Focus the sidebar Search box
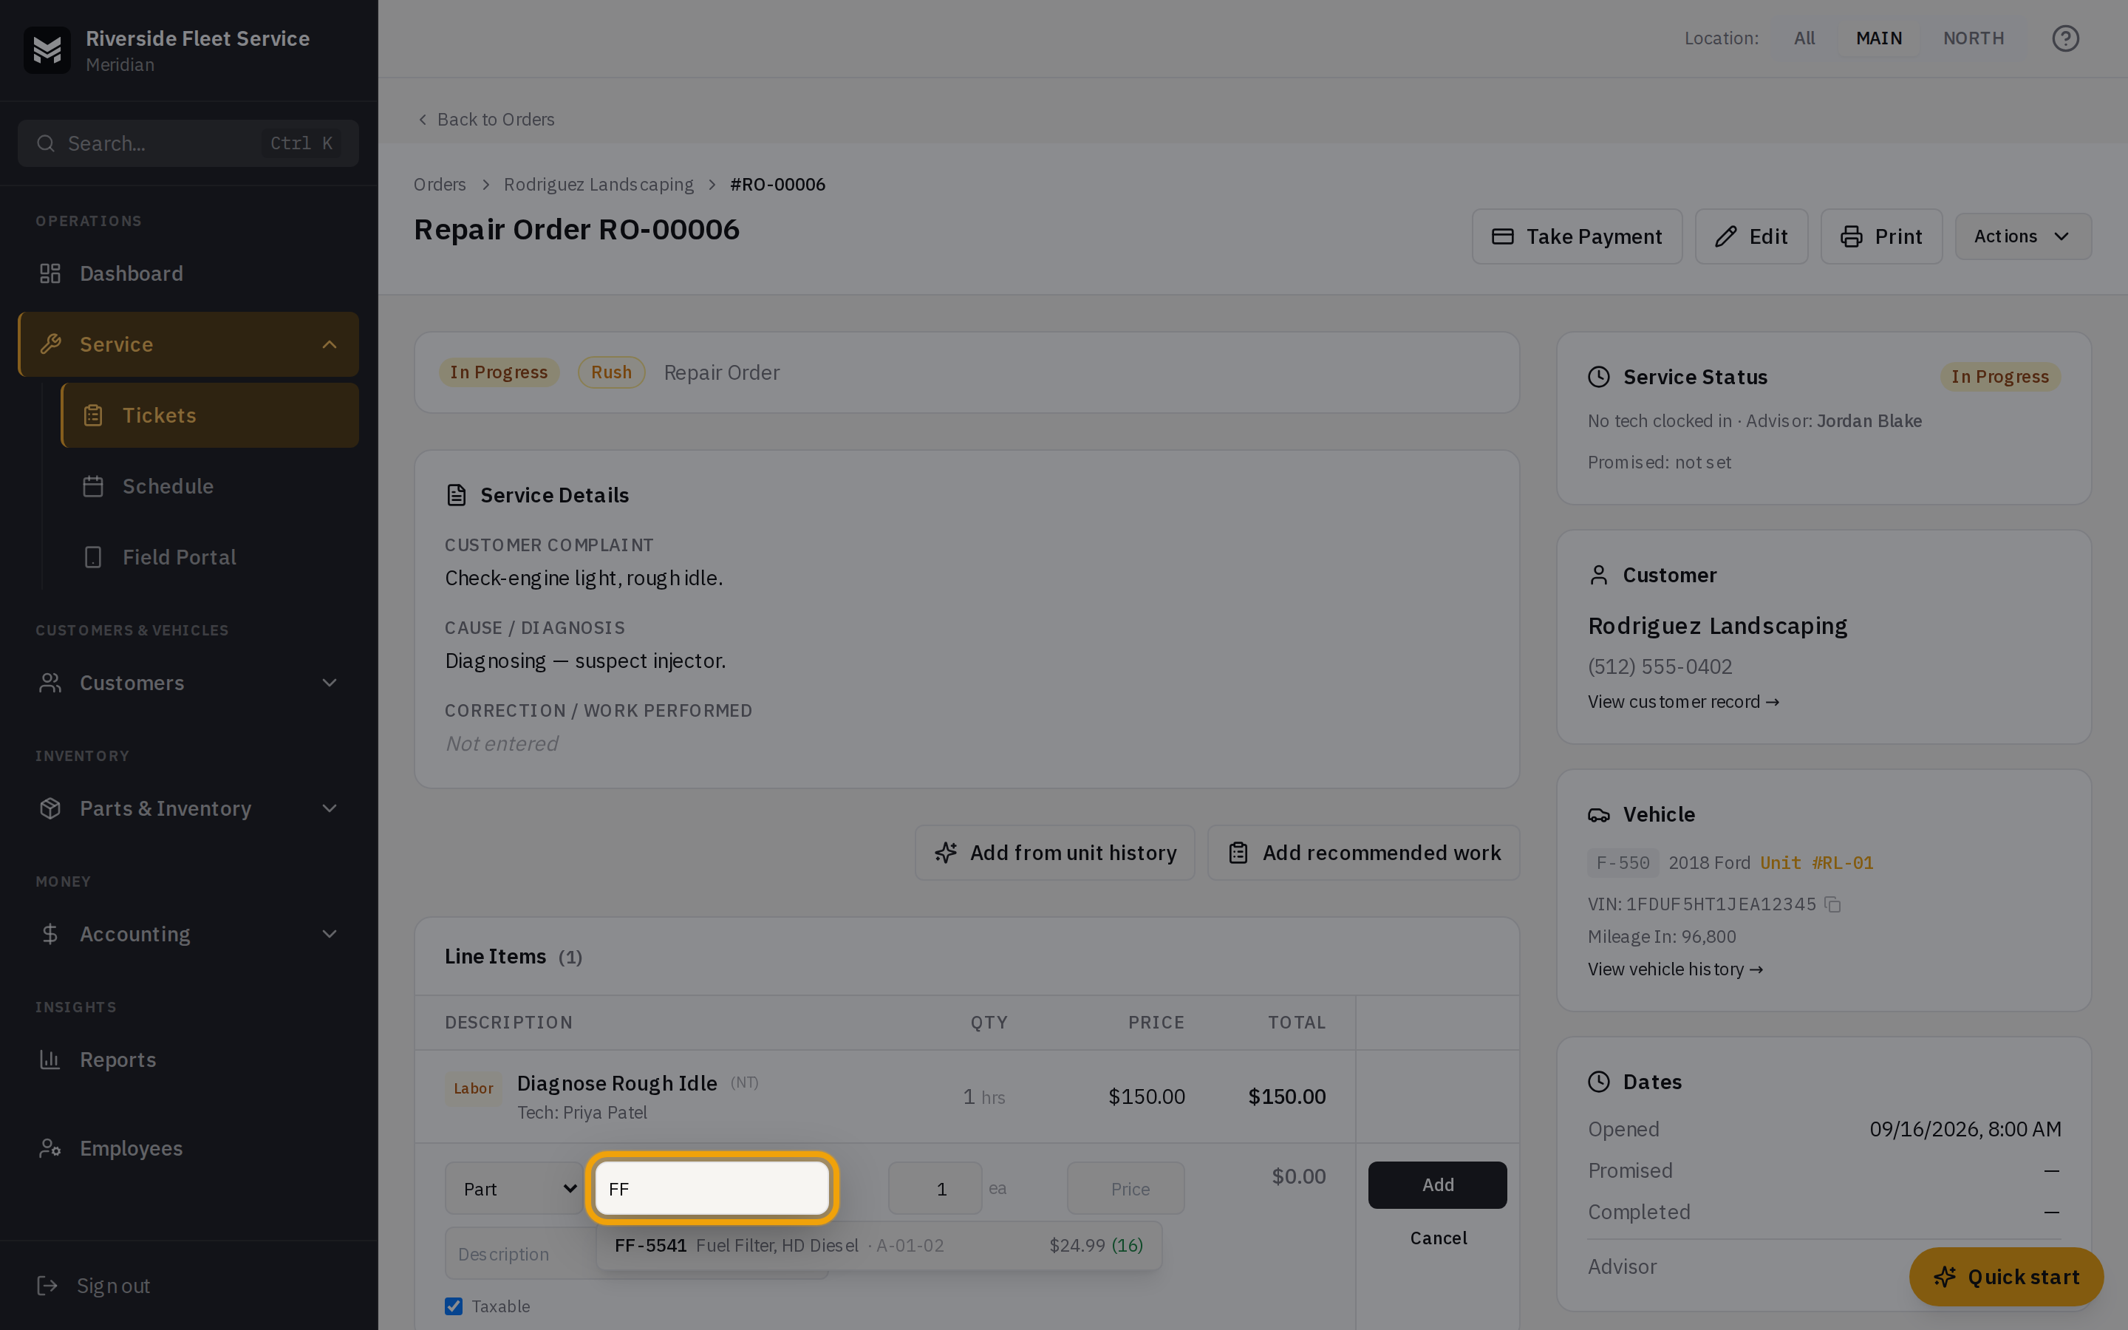This screenshot has width=2128, height=1330. [188, 143]
